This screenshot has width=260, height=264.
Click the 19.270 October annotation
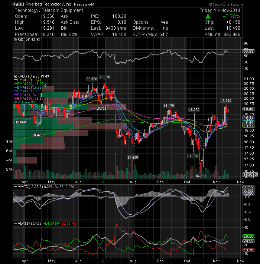[x=194, y=110]
